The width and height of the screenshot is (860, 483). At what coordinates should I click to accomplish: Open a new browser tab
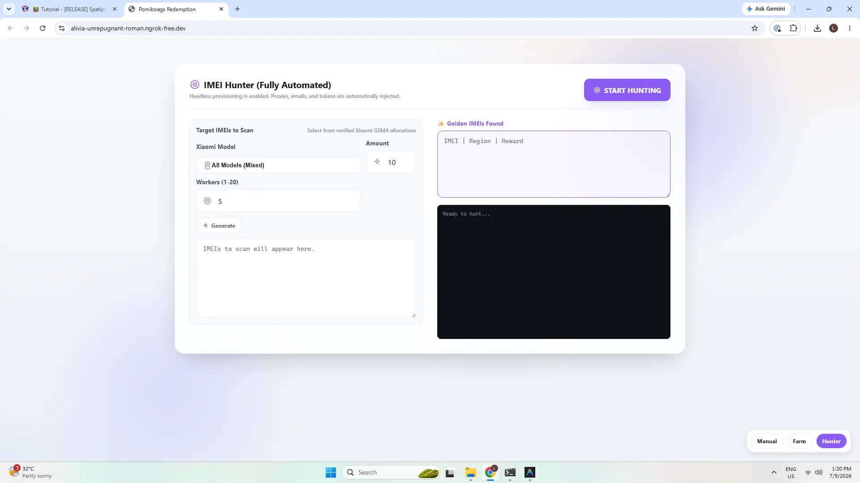click(x=237, y=9)
